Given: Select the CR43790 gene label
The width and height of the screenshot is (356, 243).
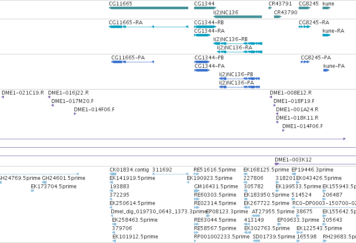Looking at the screenshot, I should pyautogui.click(x=286, y=12).
